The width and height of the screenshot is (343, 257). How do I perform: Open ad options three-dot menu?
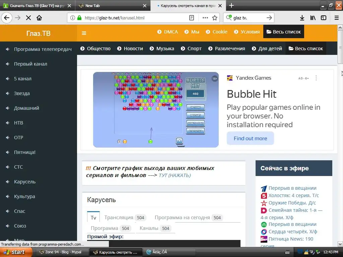(x=316, y=78)
